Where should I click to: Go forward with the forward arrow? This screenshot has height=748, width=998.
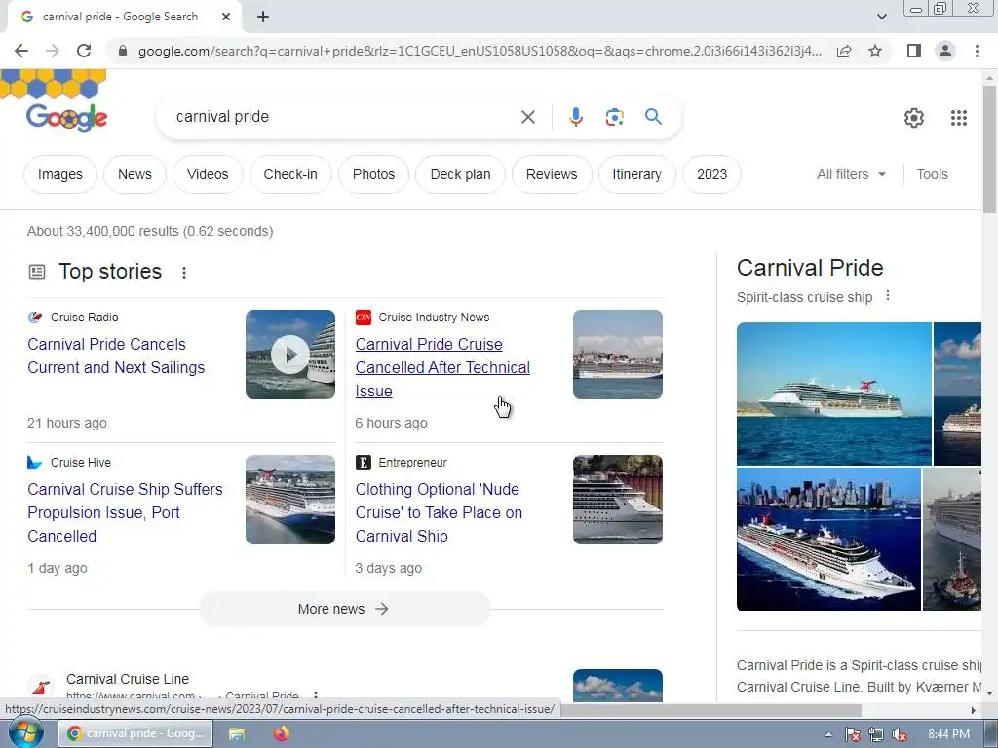pos(53,51)
